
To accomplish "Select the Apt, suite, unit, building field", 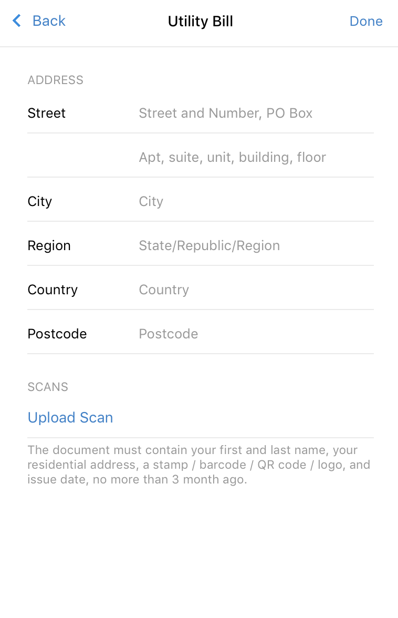I will pos(256,157).
